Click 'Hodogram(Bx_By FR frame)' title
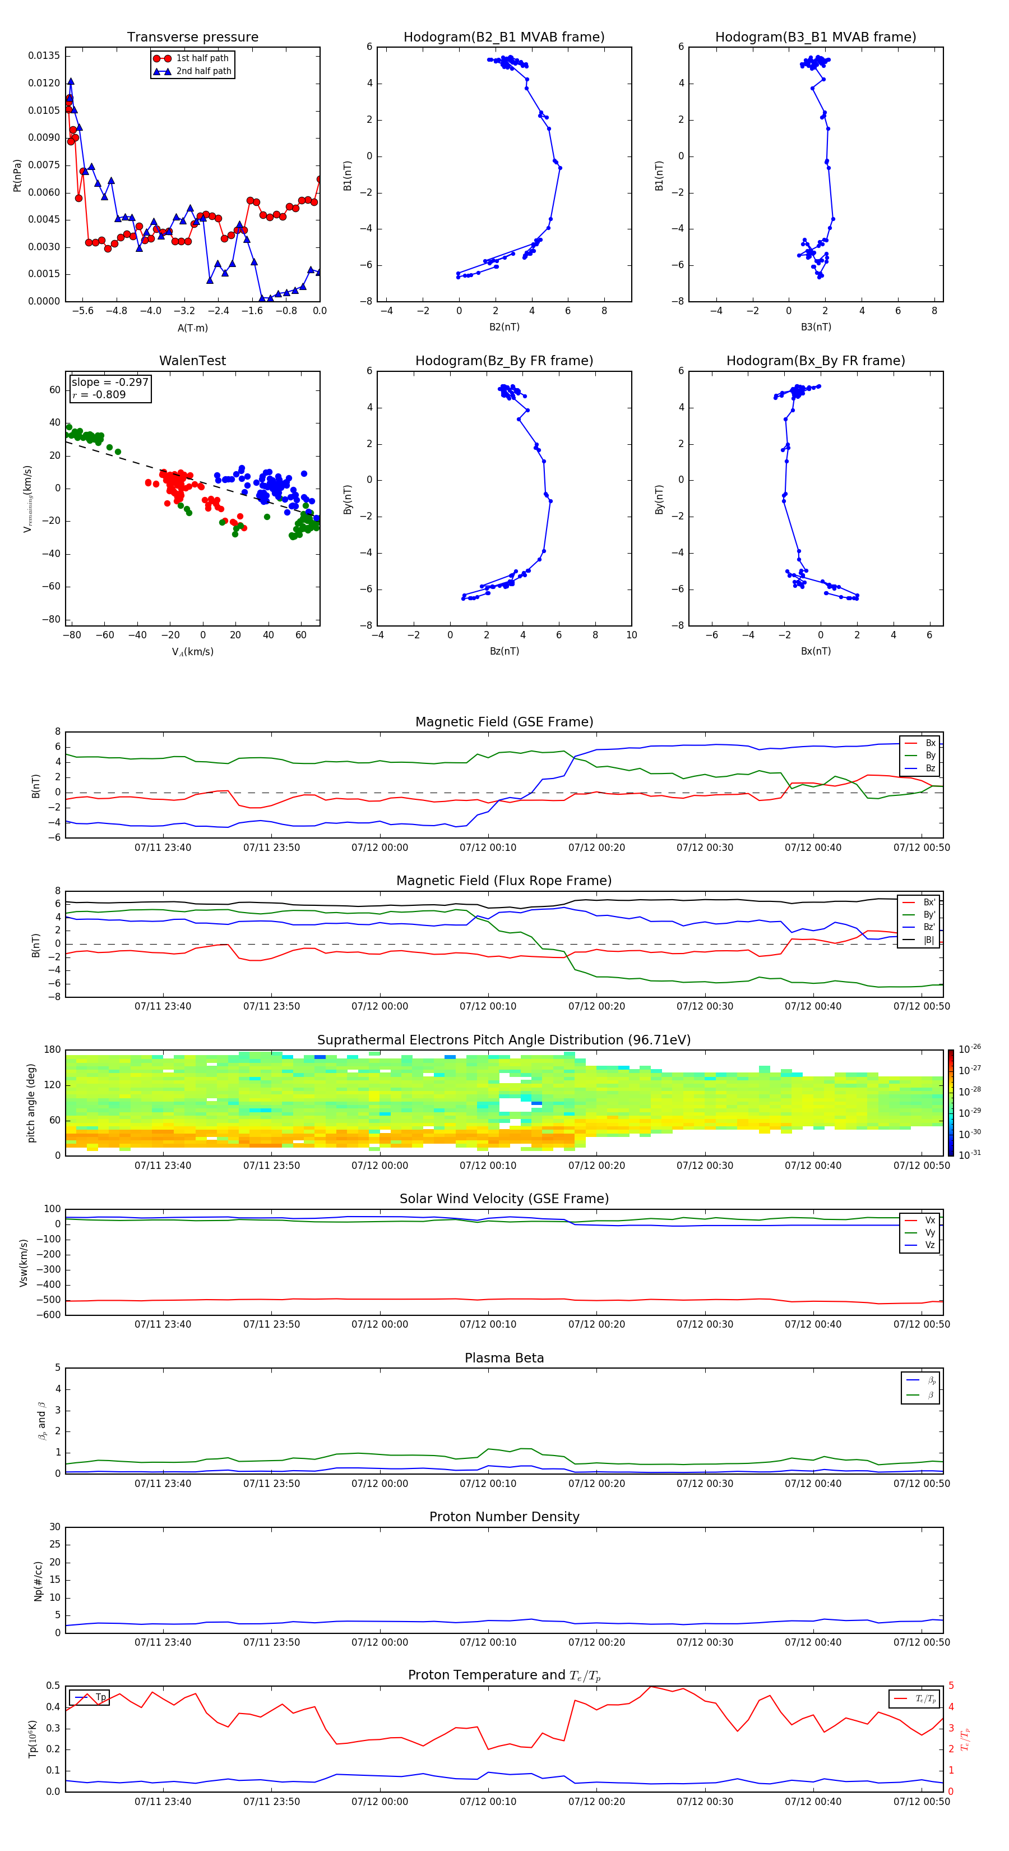This screenshot has width=1009, height=1851. click(816, 361)
